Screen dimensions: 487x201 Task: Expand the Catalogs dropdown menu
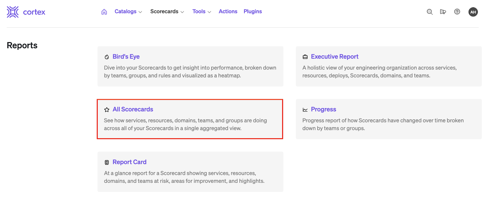(x=128, y=12)
